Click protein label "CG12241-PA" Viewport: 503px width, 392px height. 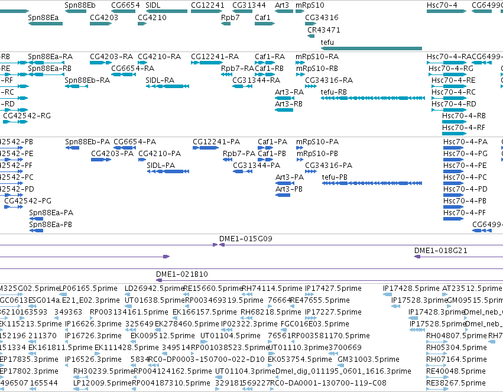tap(216, 142)
